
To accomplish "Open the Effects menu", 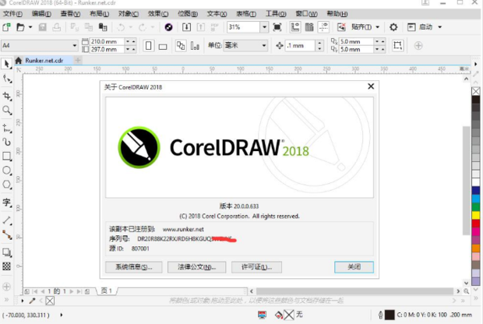I will [x=158, y=14].
